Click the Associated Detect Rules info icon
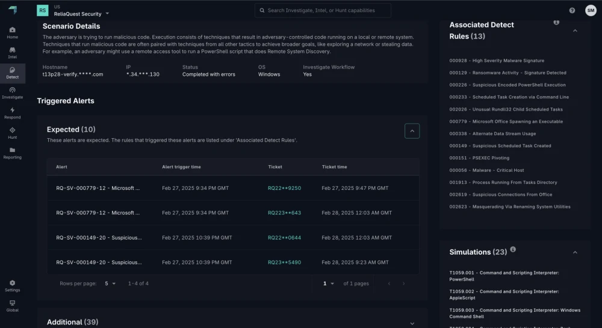The image size is (602, 328). (x=556, y=22)
